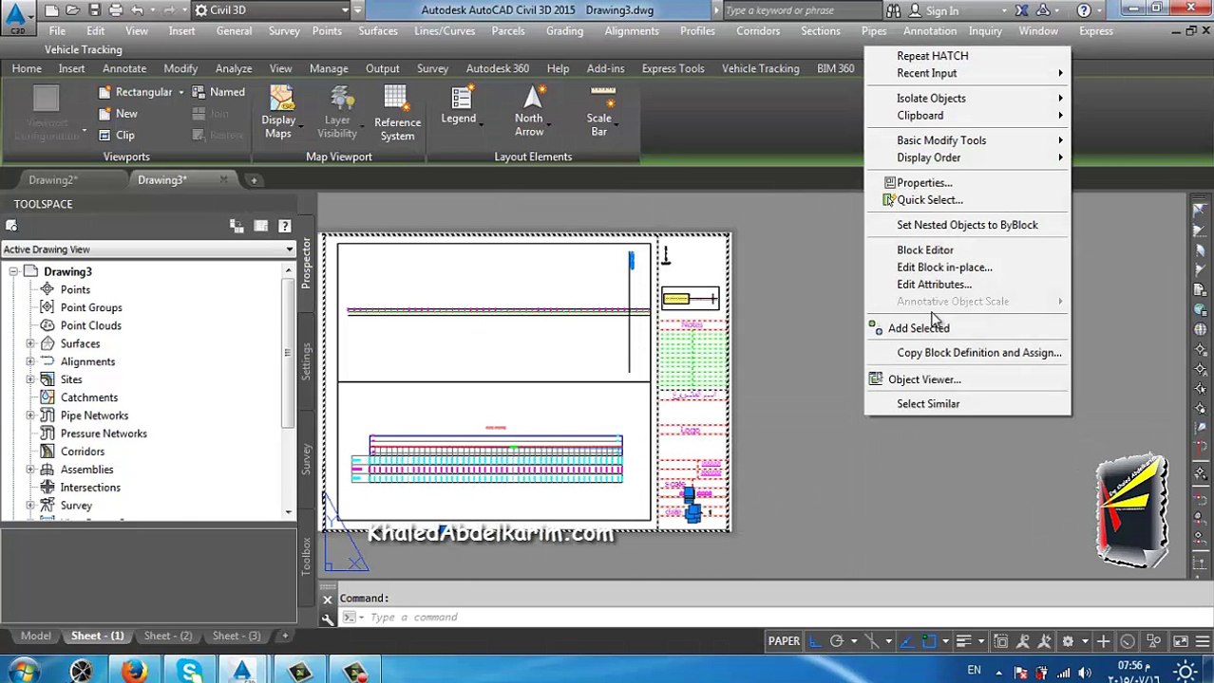This screenshot has width=1214, height=683.
Task: Choose Select Similar in context menu
Action: tap(928, 404)
